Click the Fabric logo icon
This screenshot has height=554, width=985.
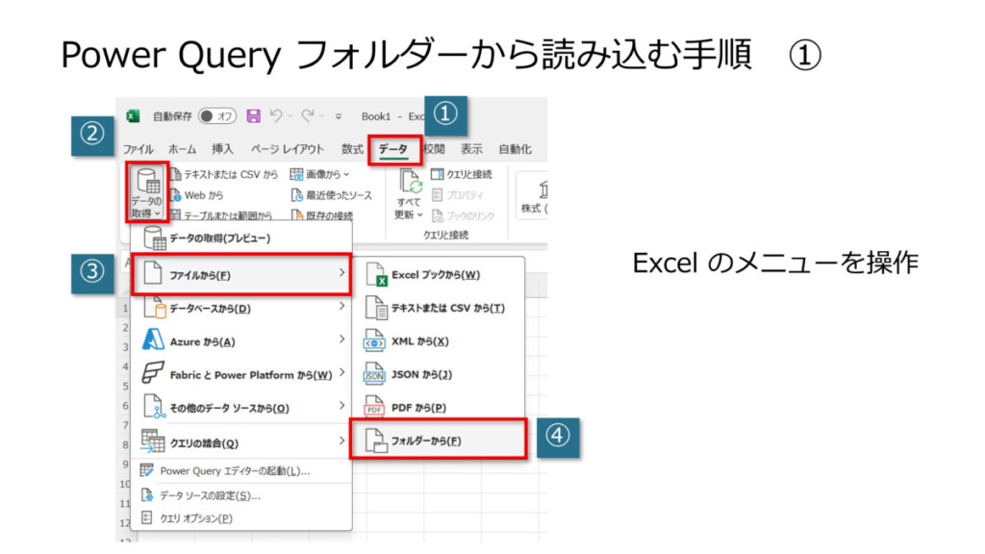coord(153,373)
